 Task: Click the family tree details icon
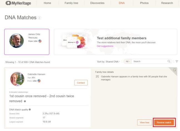(x=97, y=76)
